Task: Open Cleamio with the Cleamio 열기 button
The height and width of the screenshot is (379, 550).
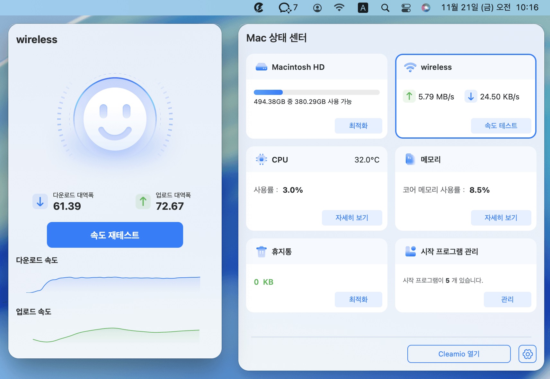Action: coord(459,354)
